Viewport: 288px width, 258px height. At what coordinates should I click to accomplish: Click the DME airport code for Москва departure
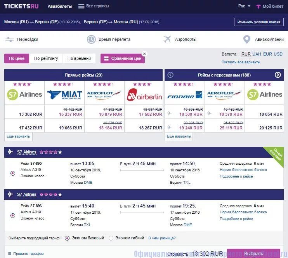[88, 182]
